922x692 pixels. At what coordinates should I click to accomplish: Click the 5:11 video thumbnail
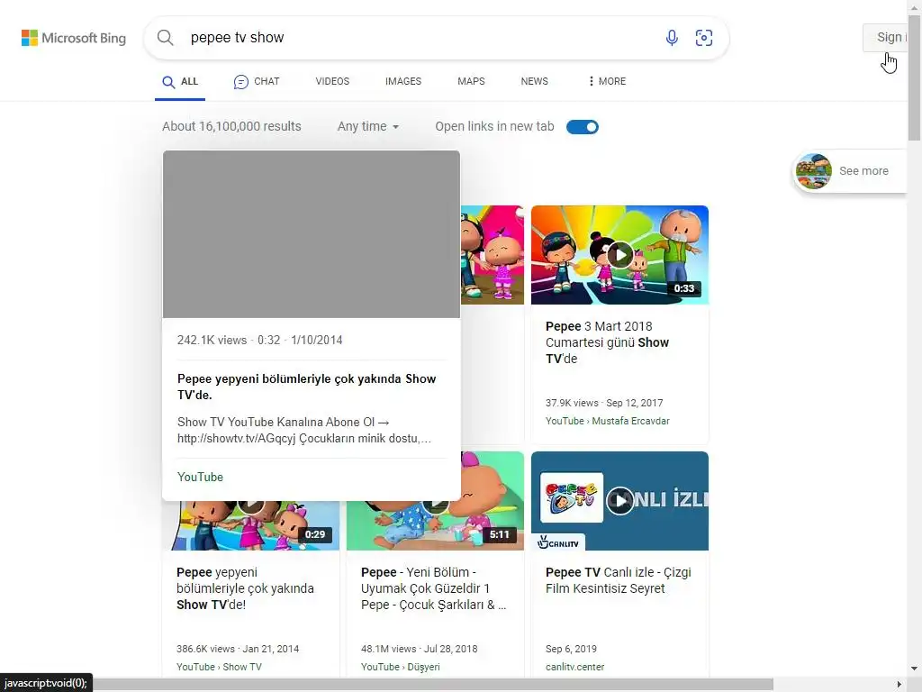click(435, 525)
